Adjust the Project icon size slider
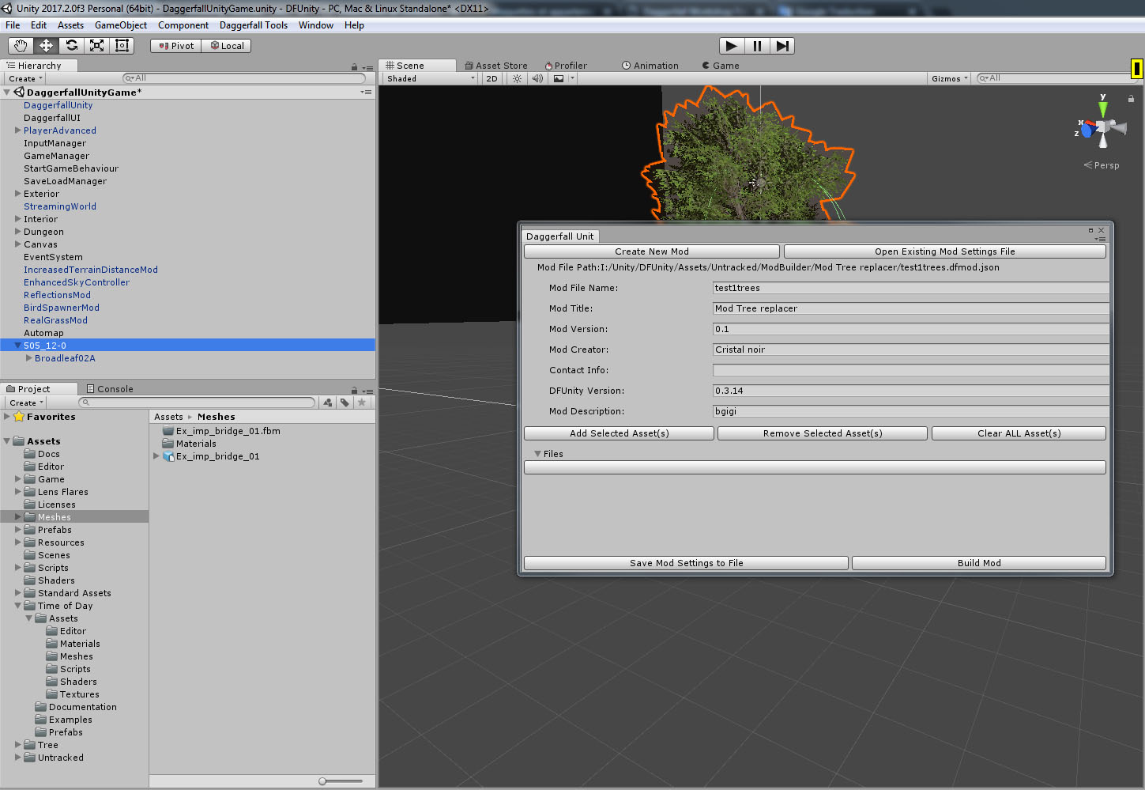The width and height of the screenshot is (1145, 790). [322, 781]
